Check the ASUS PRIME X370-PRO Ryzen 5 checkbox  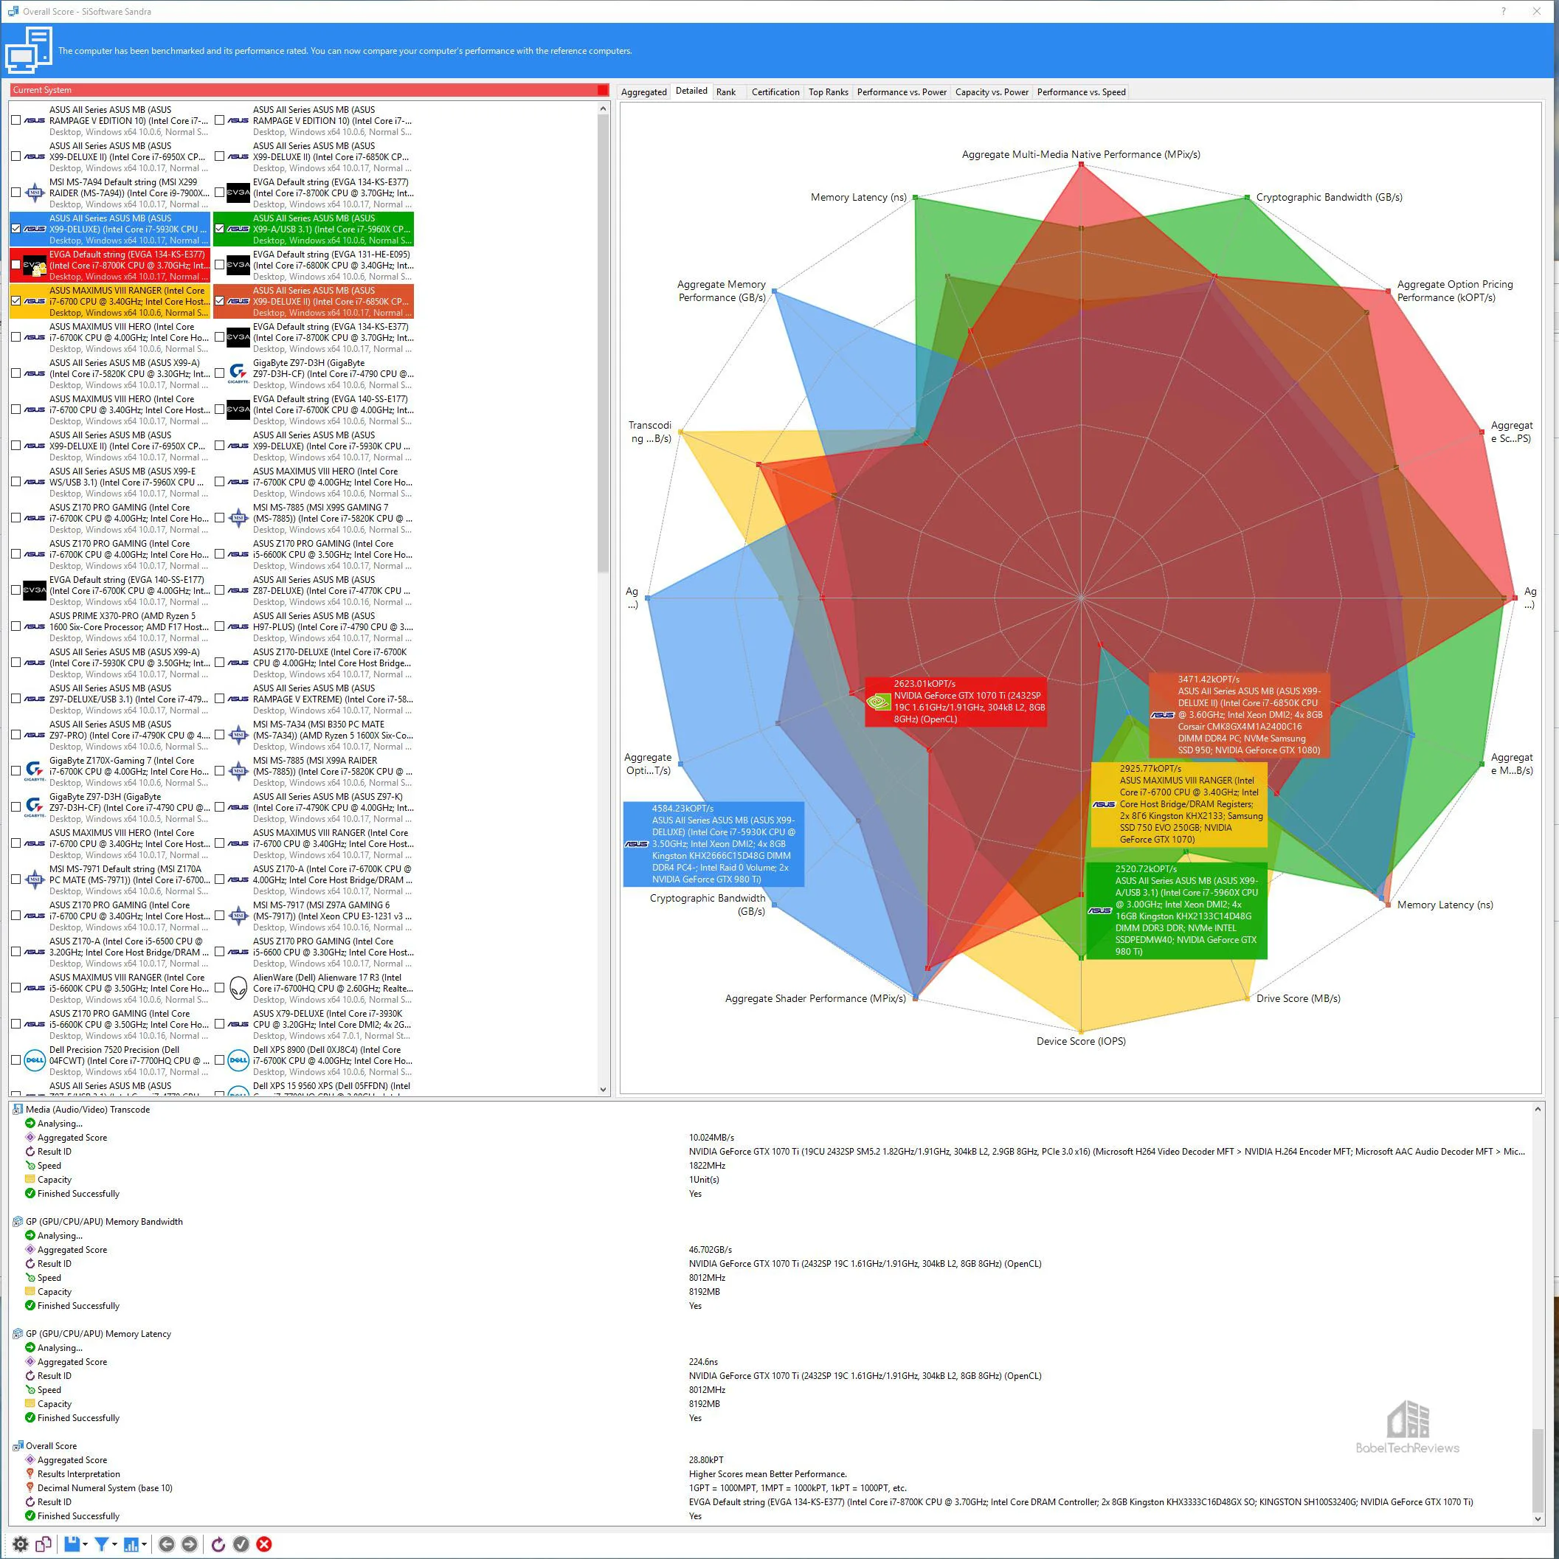pos(16,626)
